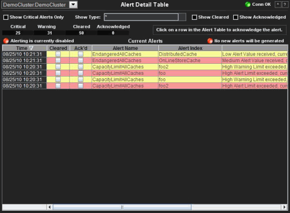The height and width of the screenshot is (213, 290).
Task: Click the Alert Index column header
Action: [x=190, y=48]
